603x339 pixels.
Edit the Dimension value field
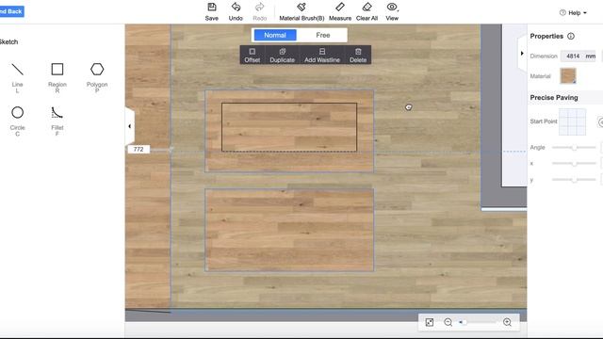(x=578, y=56)
